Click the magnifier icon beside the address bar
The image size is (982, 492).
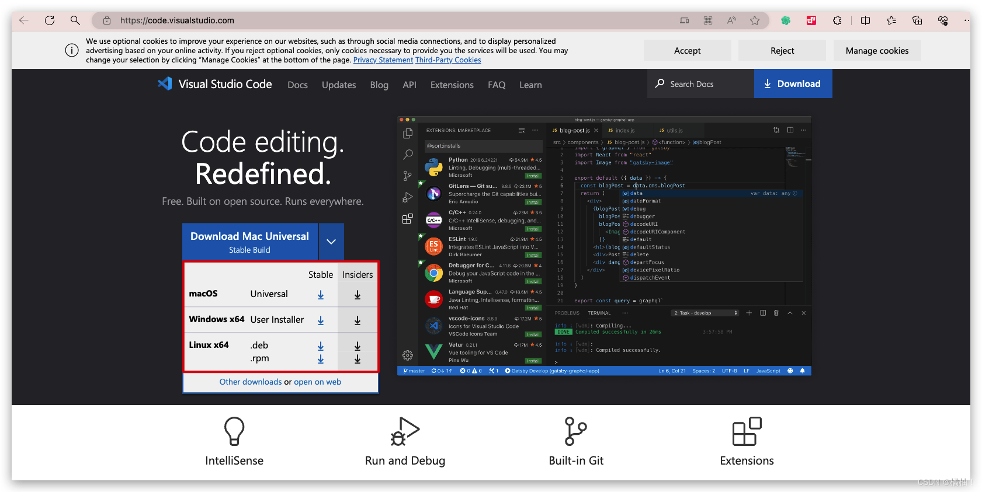click(x=75, y=20)
